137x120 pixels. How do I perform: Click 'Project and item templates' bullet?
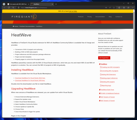[23, 57]
